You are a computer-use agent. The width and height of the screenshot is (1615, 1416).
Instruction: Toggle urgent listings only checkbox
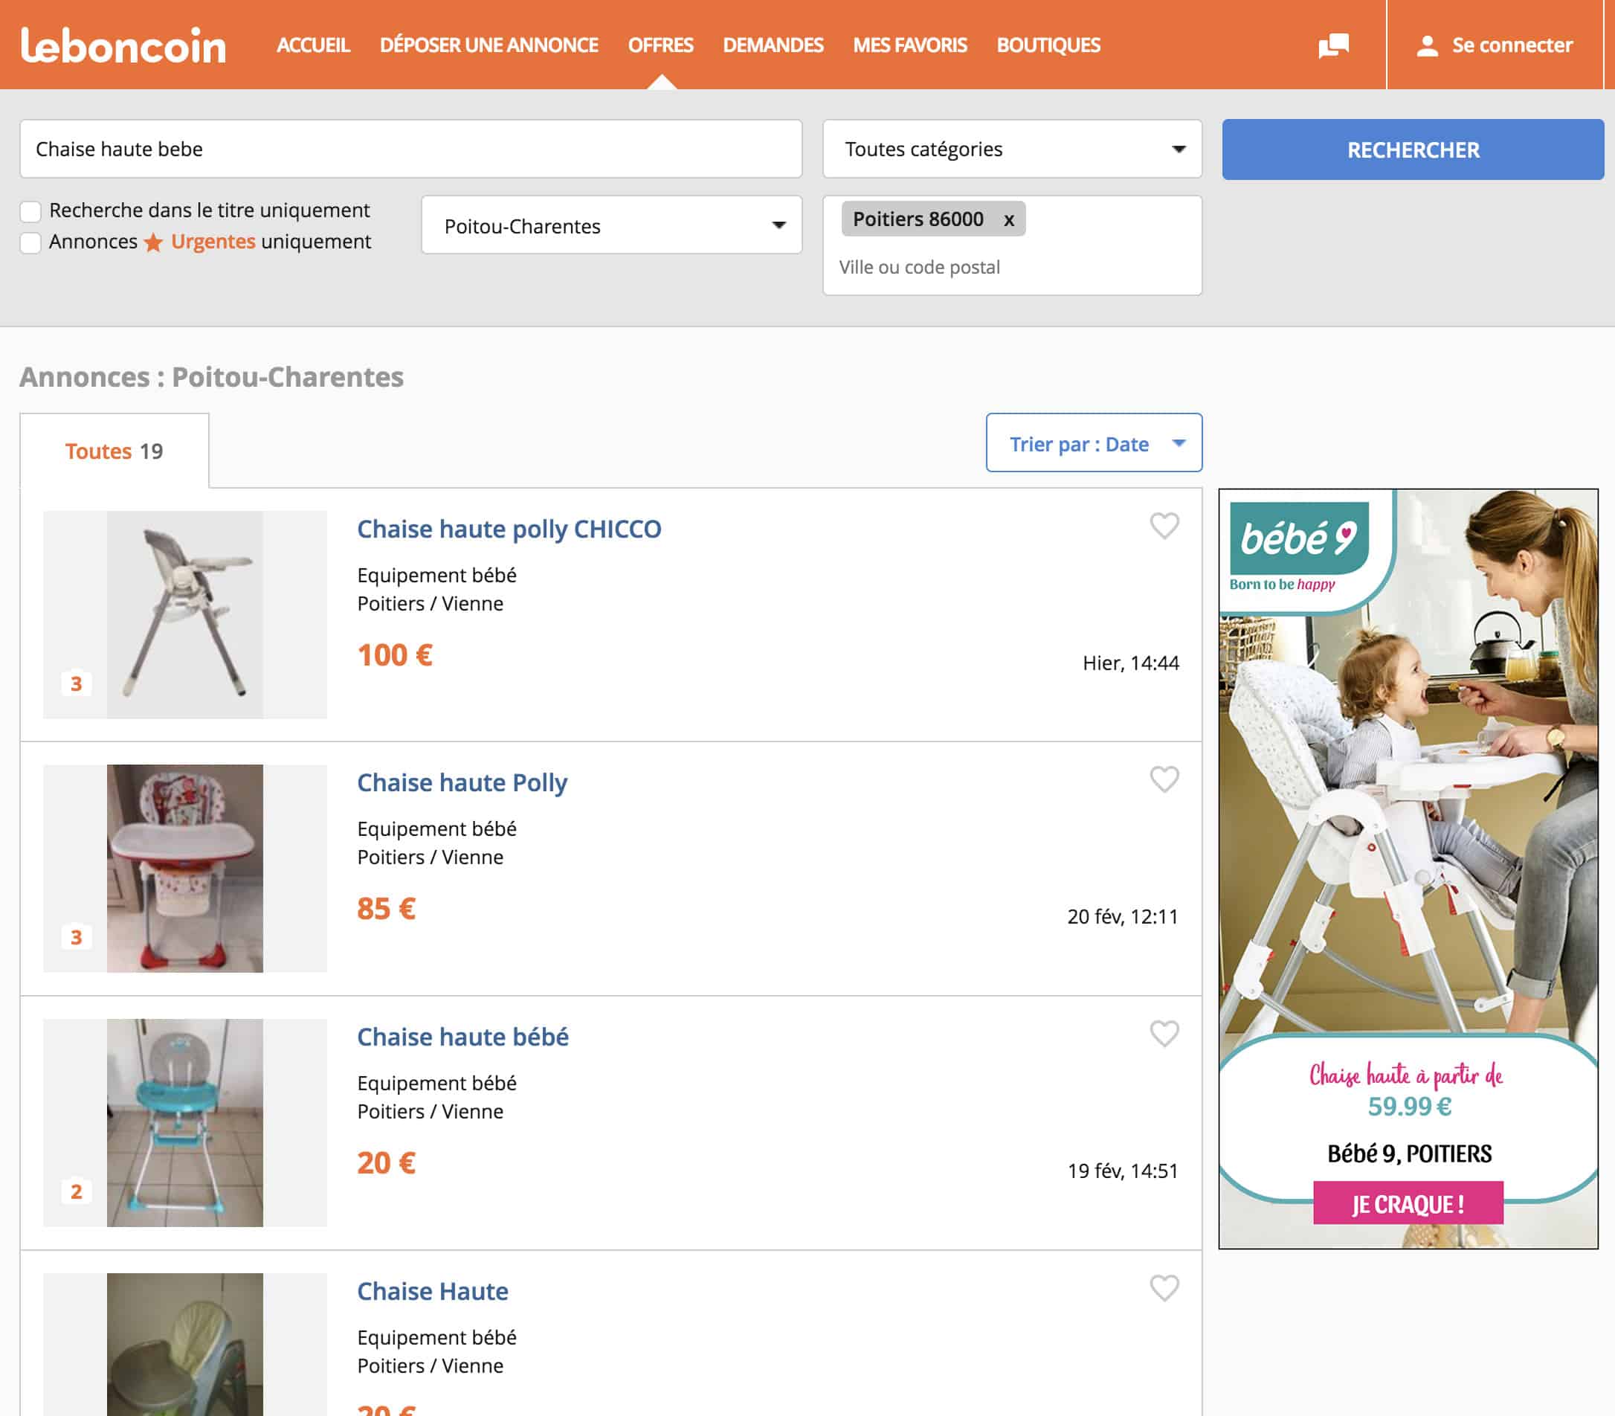(x=30, y=242)
